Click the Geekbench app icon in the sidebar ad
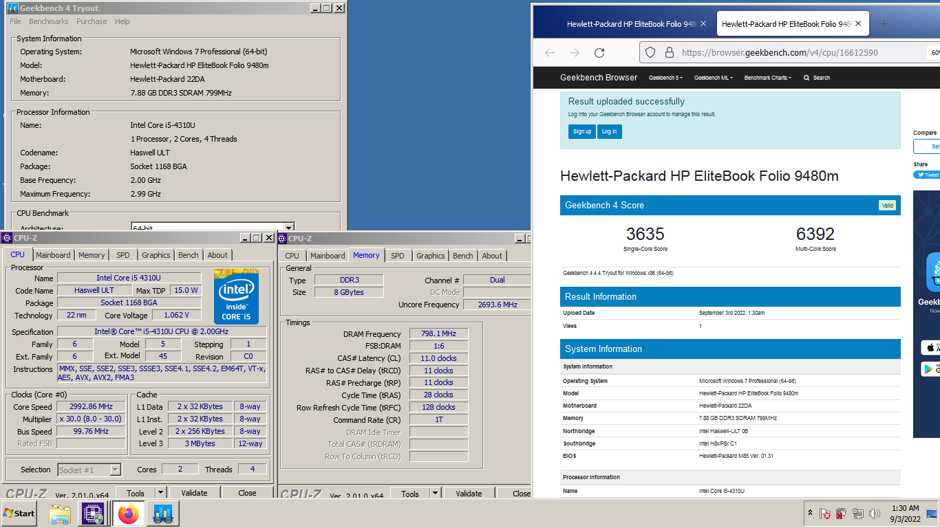The height and width of the screenshot is (528, 940). pos(933,273)
